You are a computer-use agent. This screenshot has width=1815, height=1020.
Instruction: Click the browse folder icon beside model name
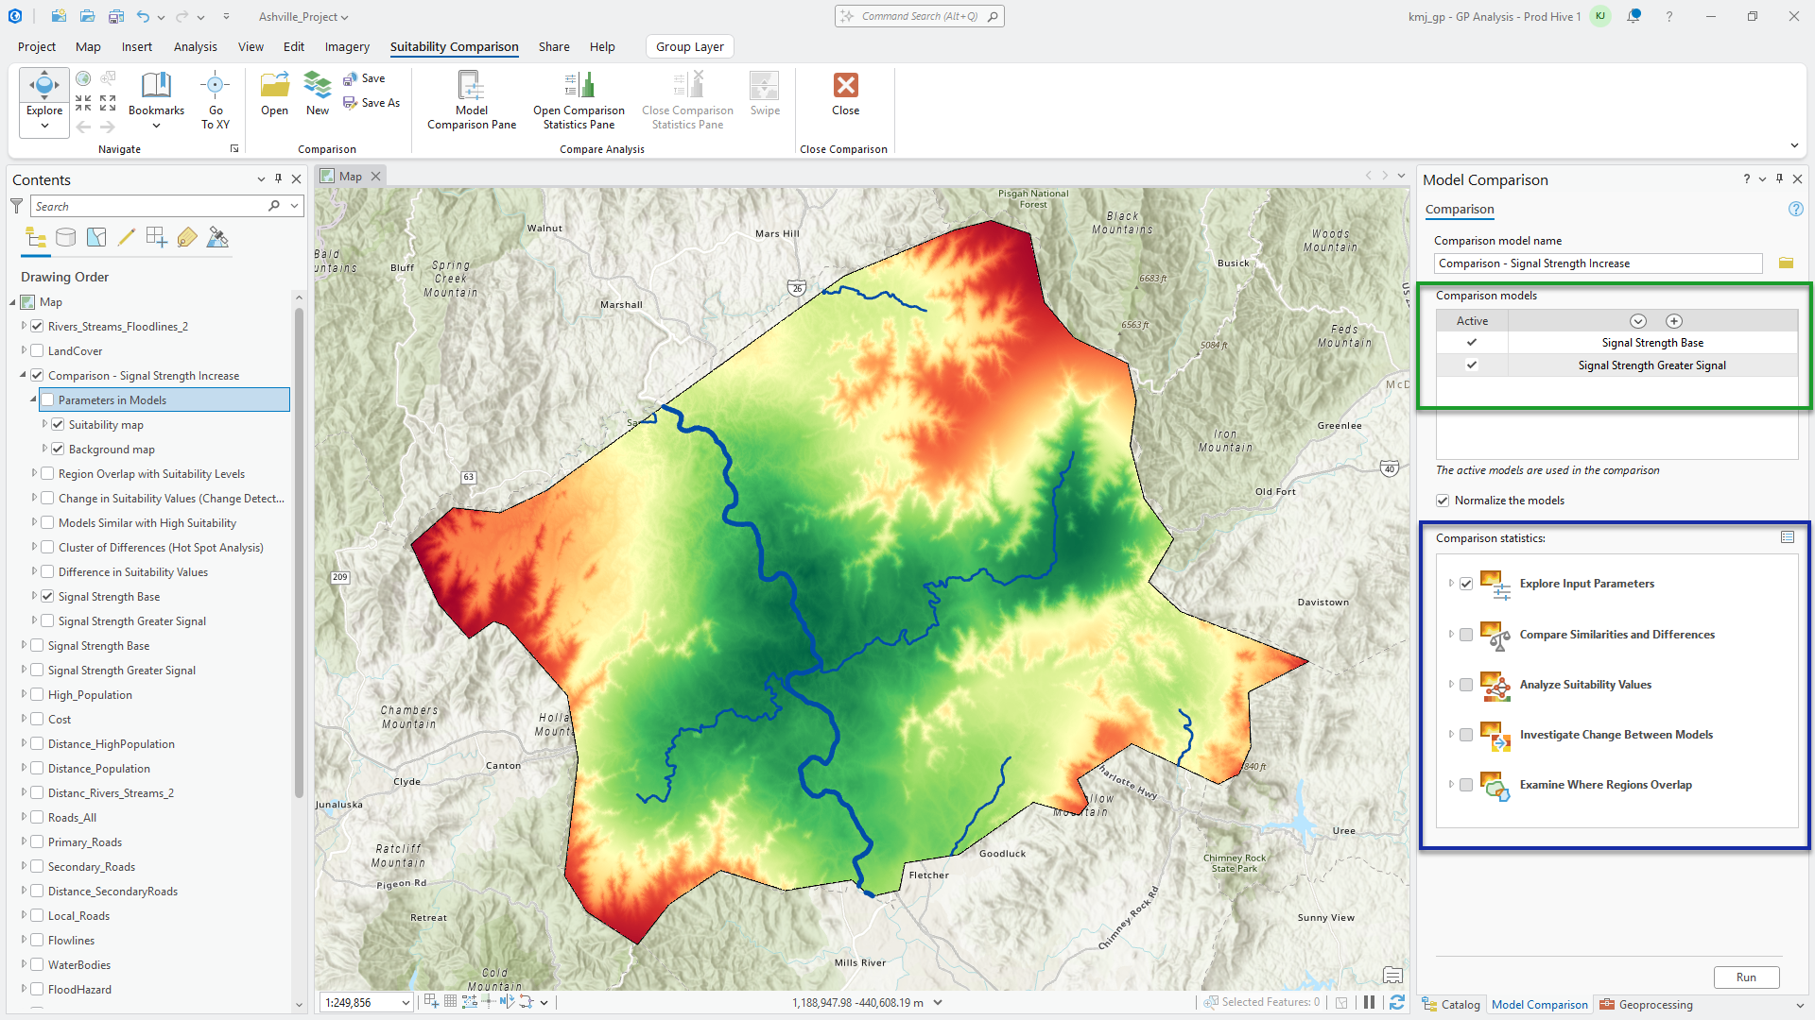(1786, 263)
